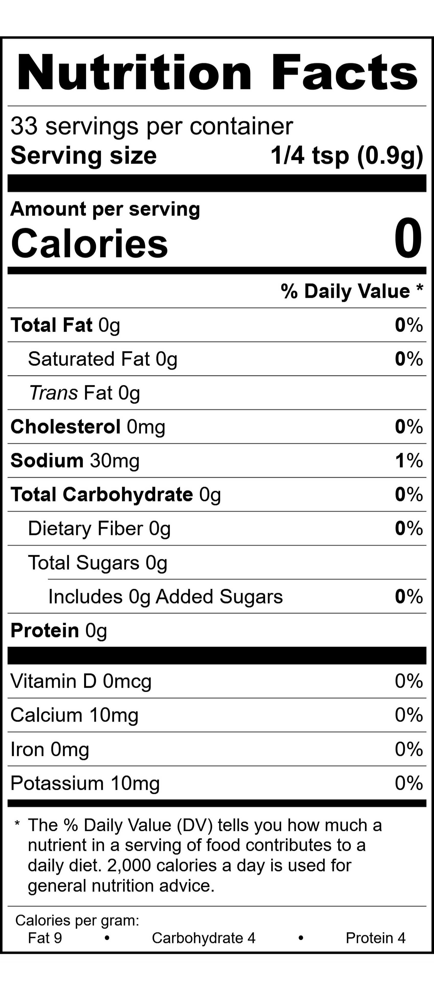The width and height of the screenshot is (434, 998).
Task: Click the large calories value 0
Action: [x=408, y=239]
